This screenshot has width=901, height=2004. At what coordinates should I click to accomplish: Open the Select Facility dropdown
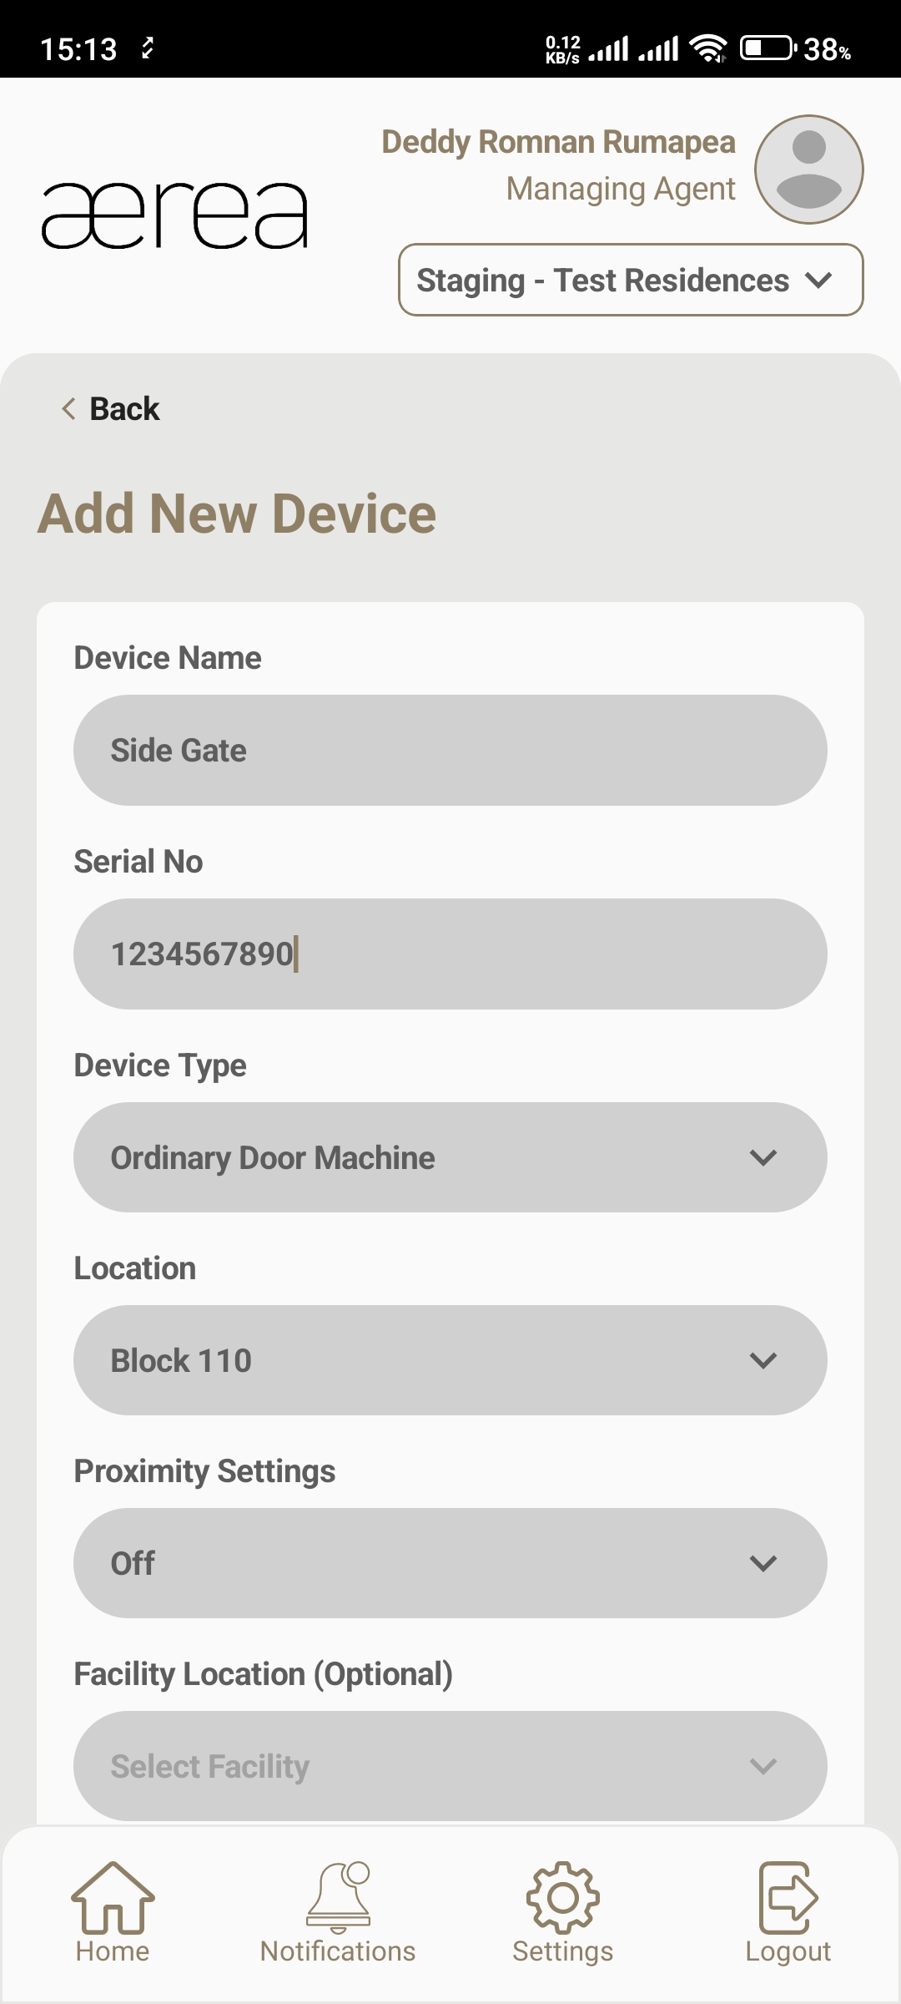pos(450,1766)
